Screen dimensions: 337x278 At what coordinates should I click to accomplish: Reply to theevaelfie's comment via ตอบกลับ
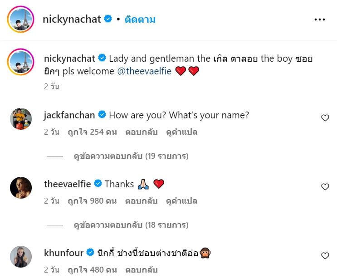(142, 201)
